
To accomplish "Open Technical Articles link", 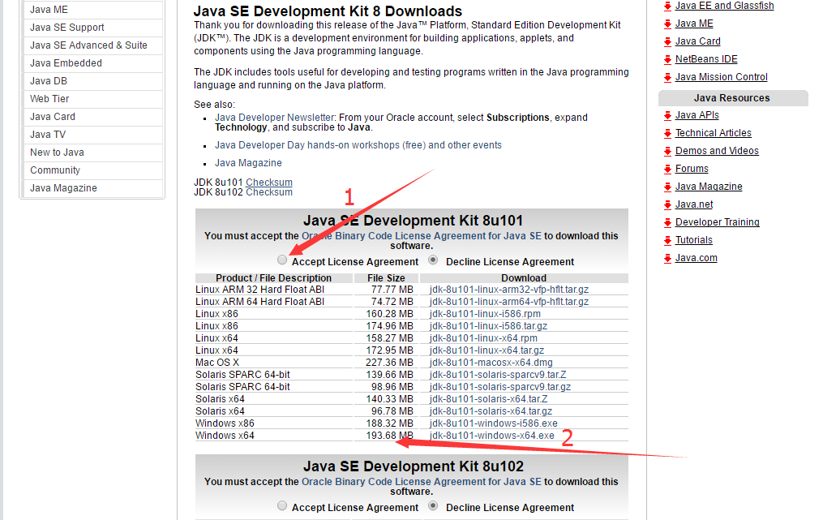I will click(714, 133).
